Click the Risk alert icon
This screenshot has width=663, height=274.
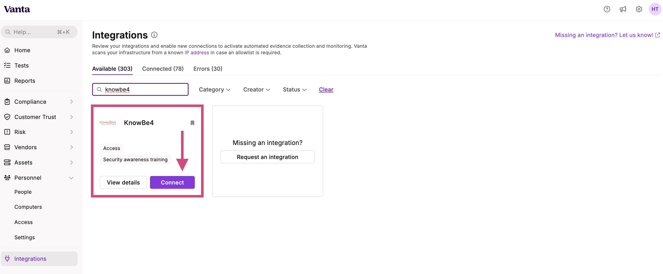[x=7, y=132]
